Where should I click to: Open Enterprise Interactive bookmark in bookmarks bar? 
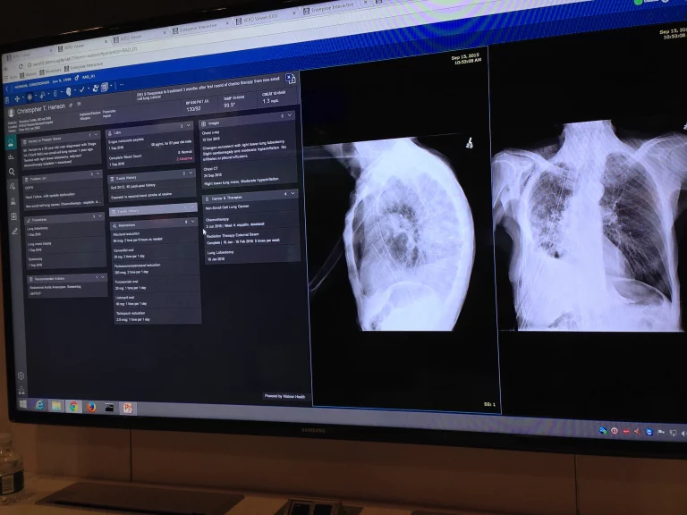click(84, 67)
